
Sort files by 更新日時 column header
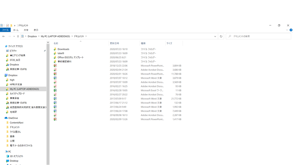tap(114, 43)
